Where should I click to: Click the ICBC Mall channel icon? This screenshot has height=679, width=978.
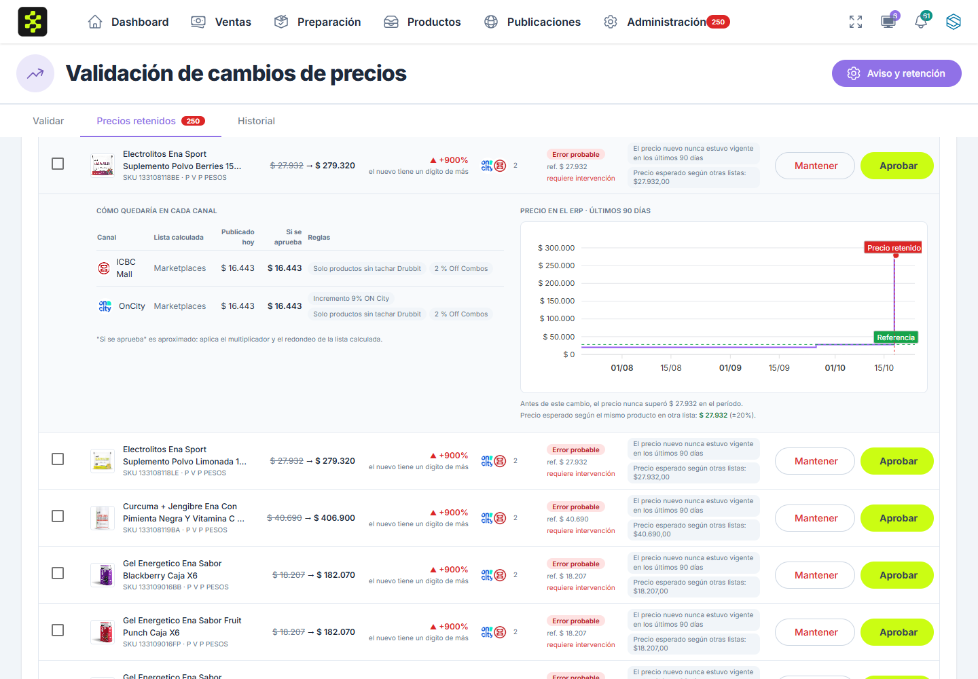(x=104, y=268)
